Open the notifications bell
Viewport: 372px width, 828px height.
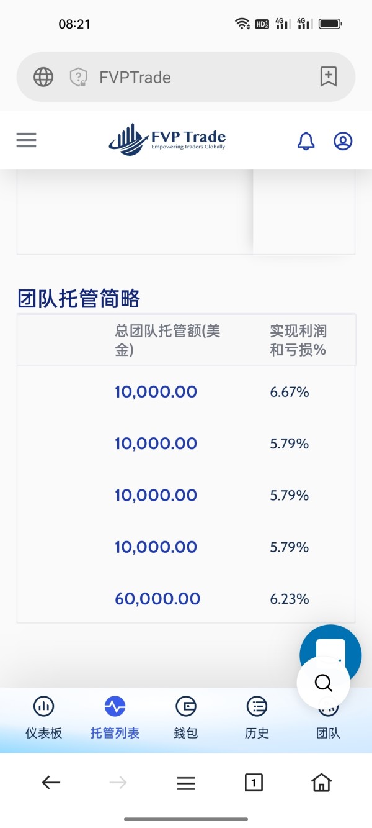(306, 141)
